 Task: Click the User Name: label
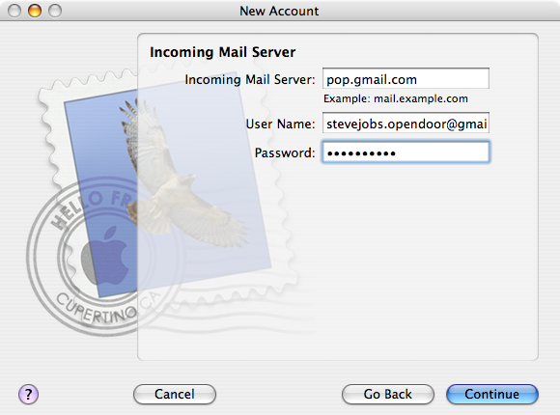pyautogui.click(x=280, y=124)
